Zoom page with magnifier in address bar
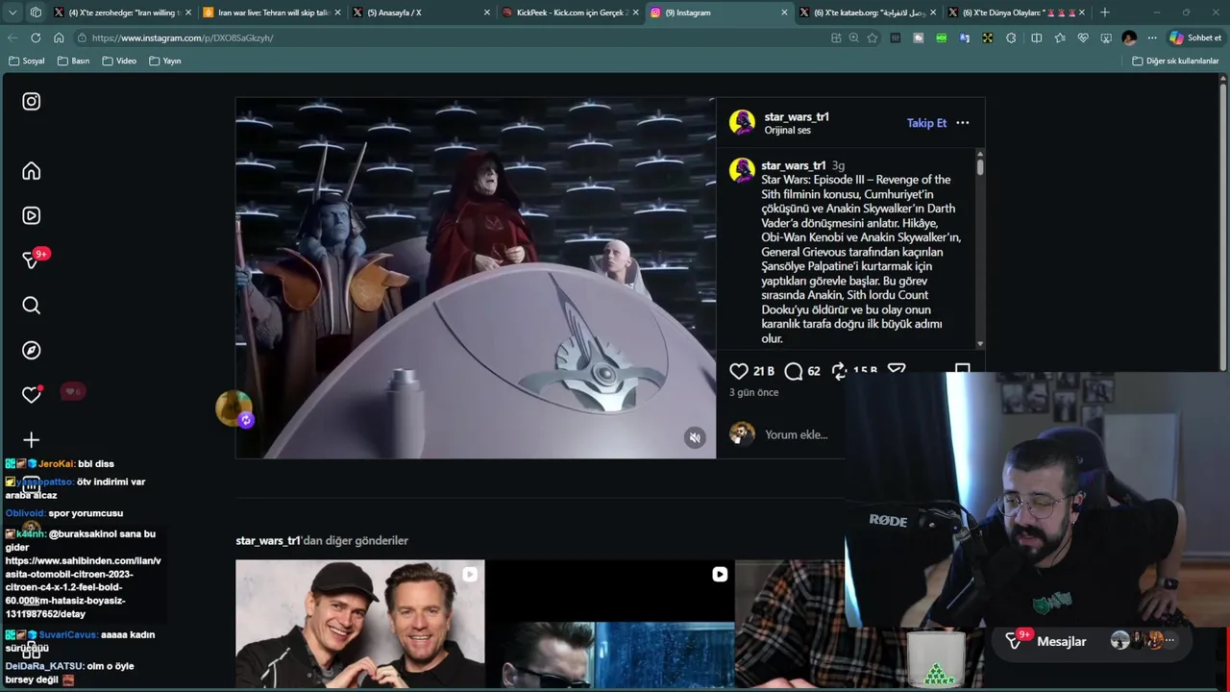 pyautogui.click(x=853, y=37)
